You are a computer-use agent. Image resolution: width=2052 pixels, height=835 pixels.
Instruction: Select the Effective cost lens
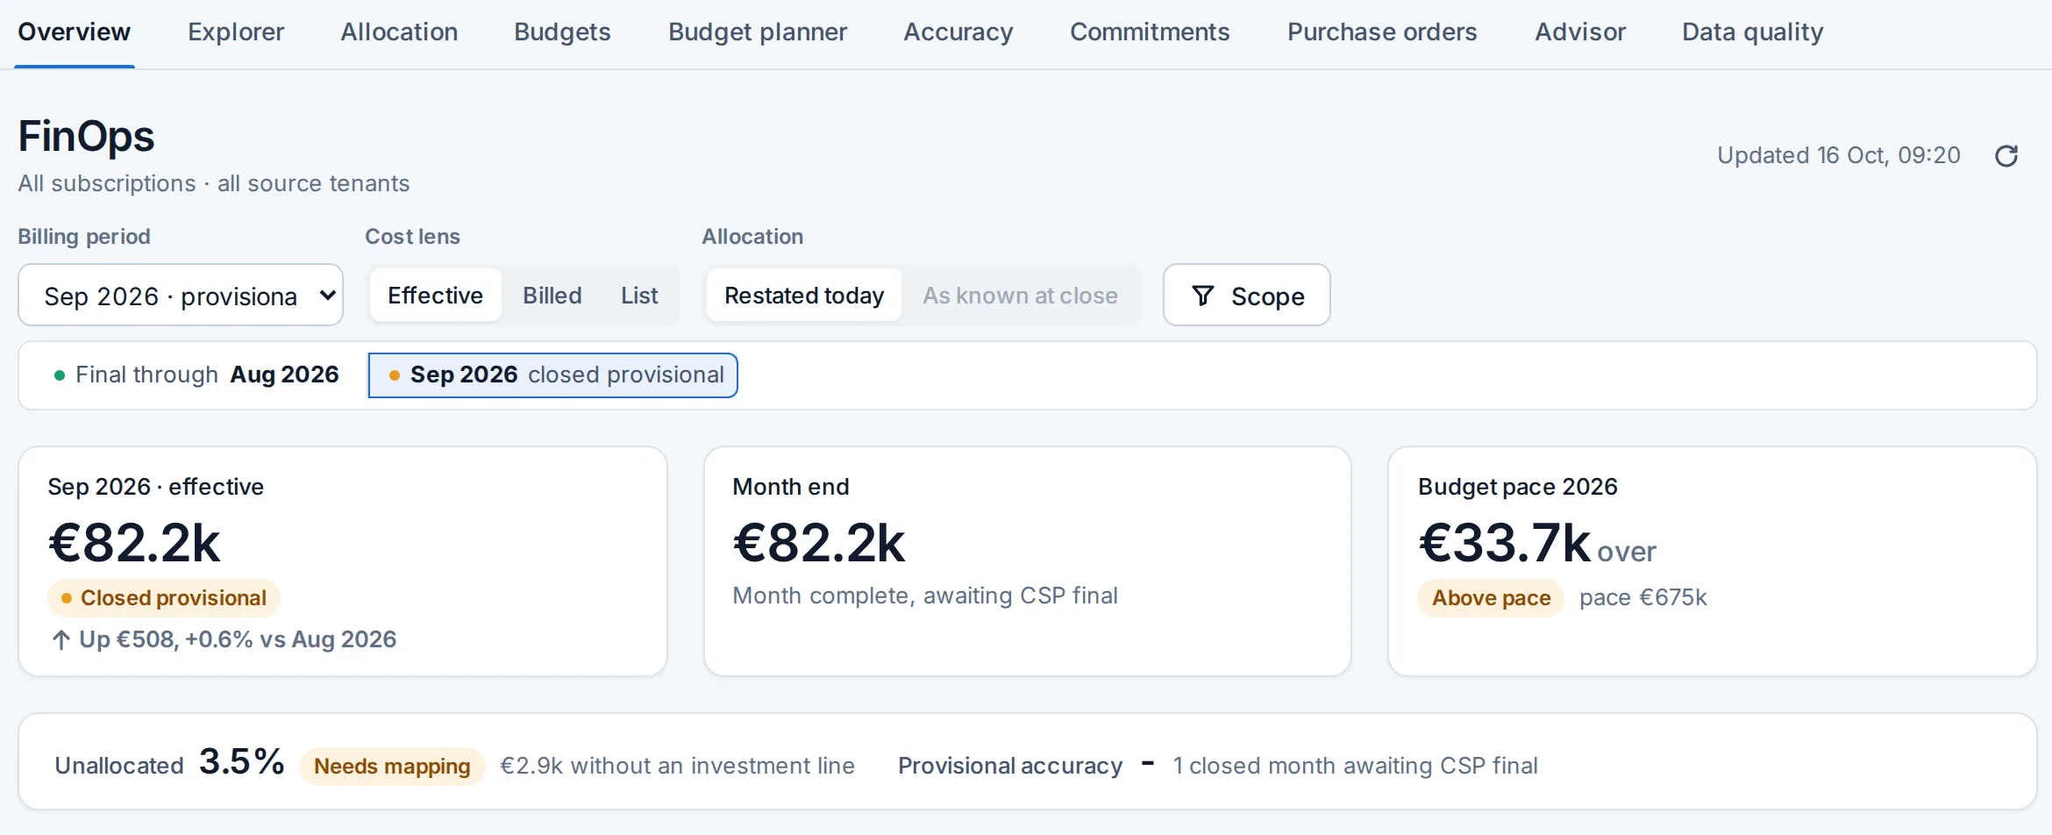pos(435,296)
